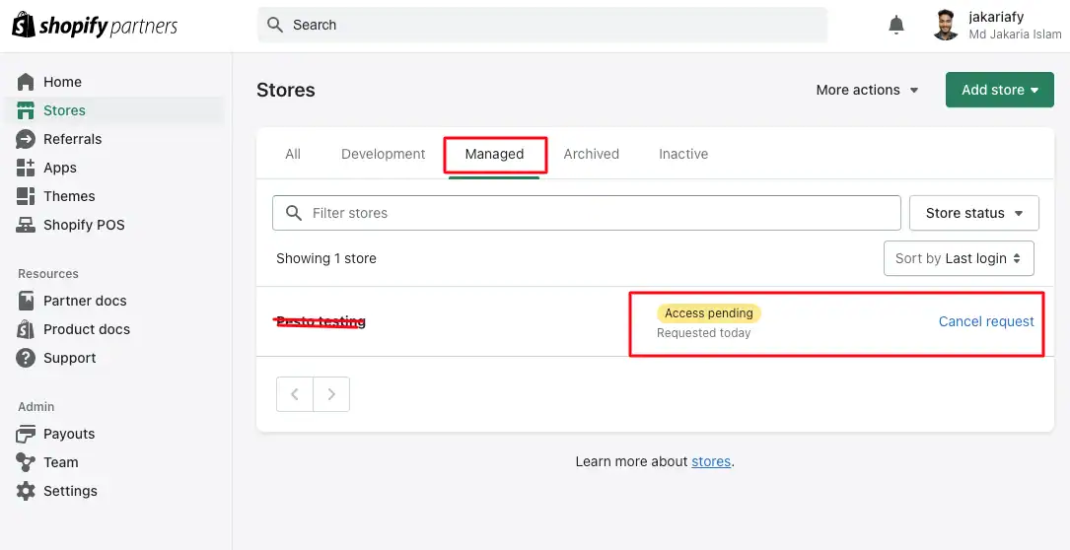Open the 'stores' learn more link
Image resolution: width=1070 pixels, height=550 pixels.
click(x=711, y=462)
